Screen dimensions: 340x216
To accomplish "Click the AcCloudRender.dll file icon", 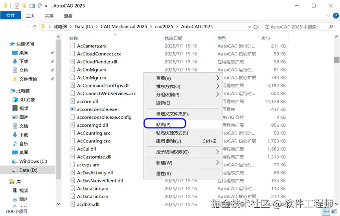I will 73,62.
